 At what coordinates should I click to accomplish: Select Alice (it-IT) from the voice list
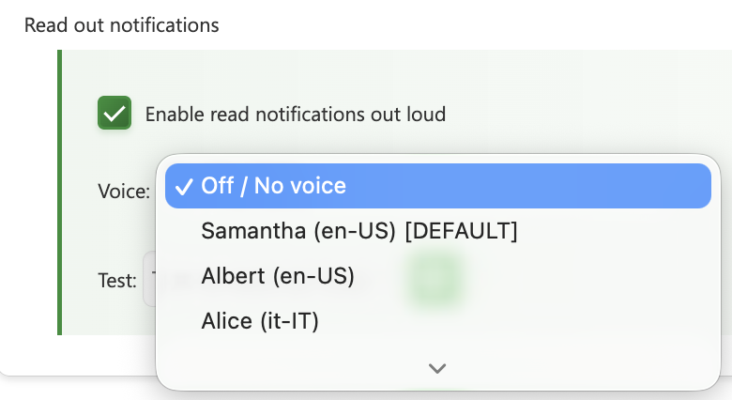pyautogui.click(x=260, y=321)
